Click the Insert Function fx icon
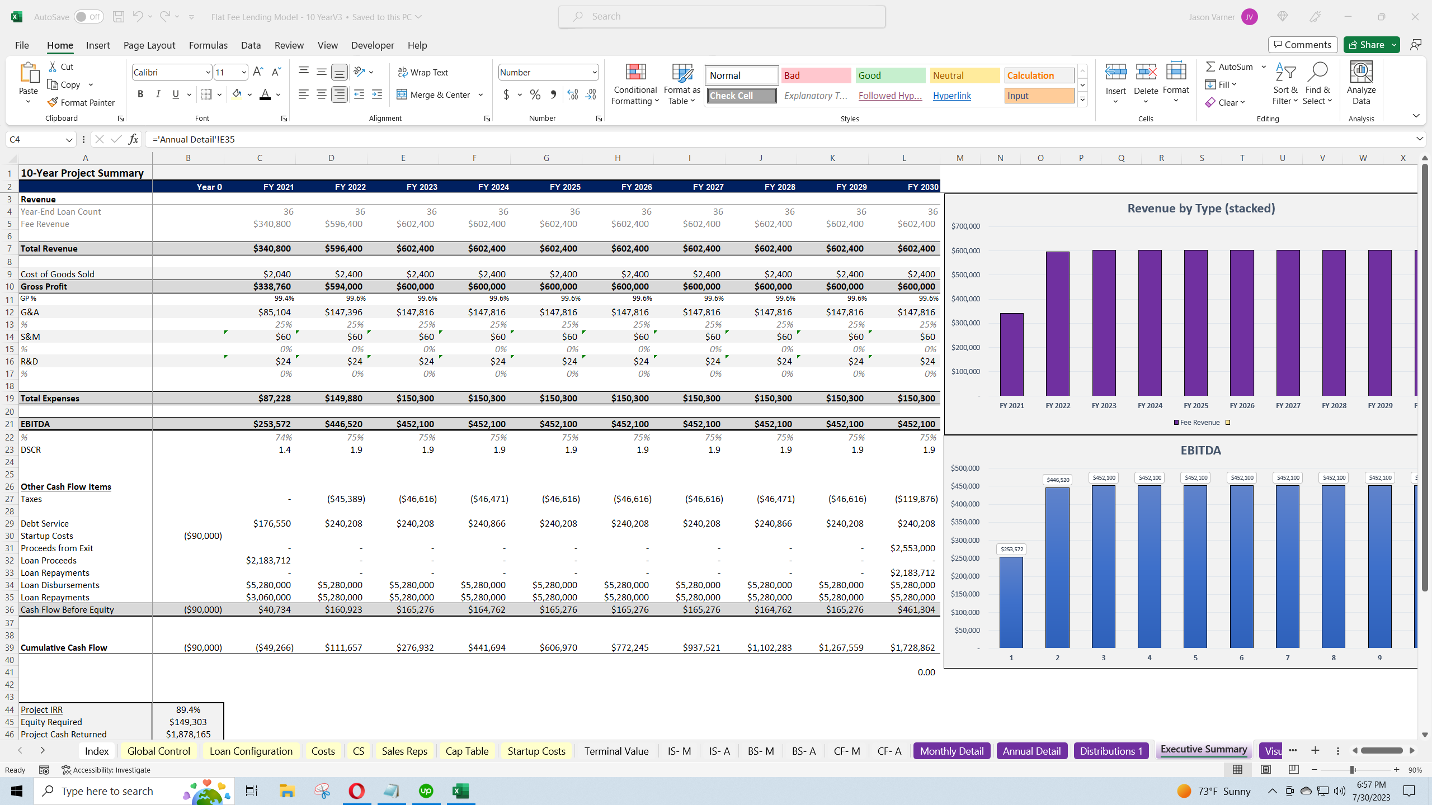The image size is (1432, 805). pyautogui.click(x=133, y=139)
